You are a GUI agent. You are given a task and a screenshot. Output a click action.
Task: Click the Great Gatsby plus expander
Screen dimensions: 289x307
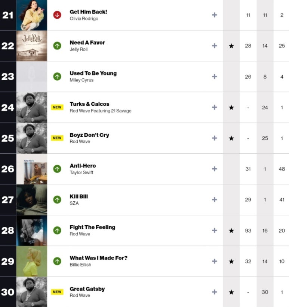[x=214, y=292]
